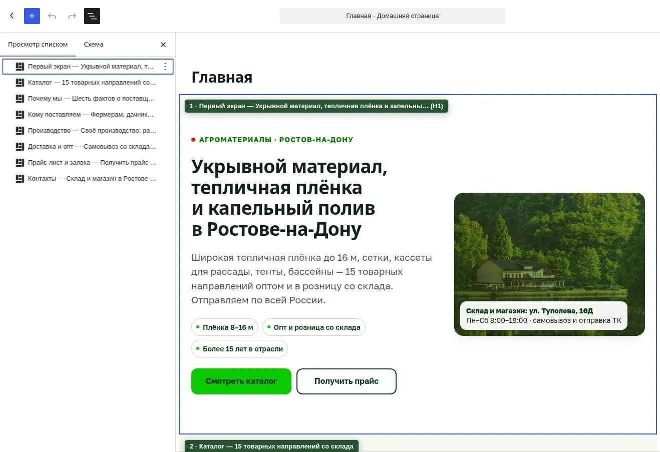The image size is (660, 452).
Task: Select the Производство block in list view
Action: tap(88, 131)
